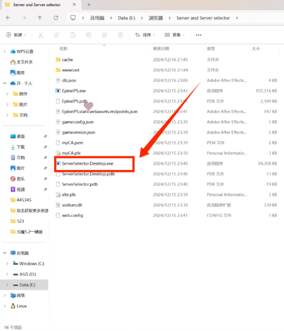
Task: Click the Cut scissors icon
Action: pyautogui.click(x=41, y=35)
